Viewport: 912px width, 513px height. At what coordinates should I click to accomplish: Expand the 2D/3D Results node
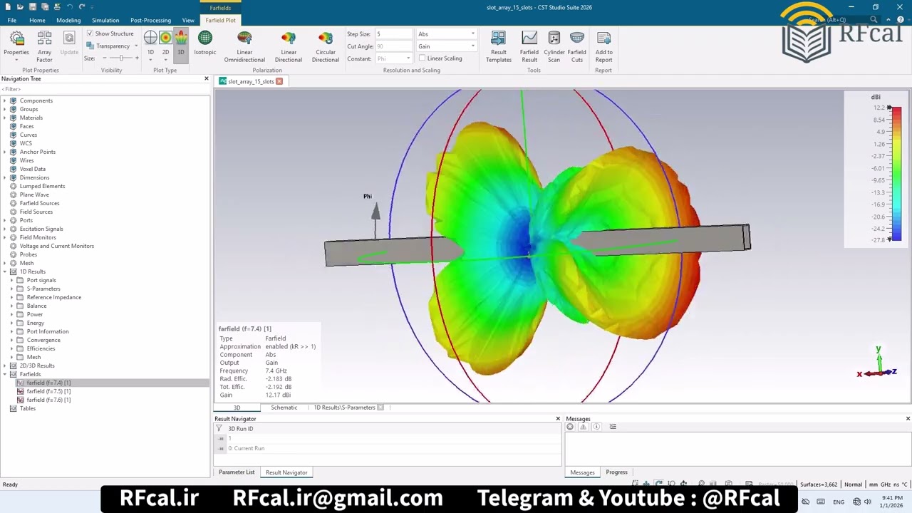5,366
